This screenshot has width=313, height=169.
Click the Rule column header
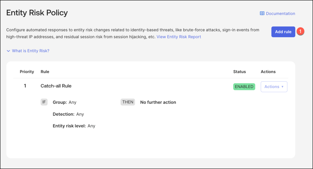pos(45,72)
